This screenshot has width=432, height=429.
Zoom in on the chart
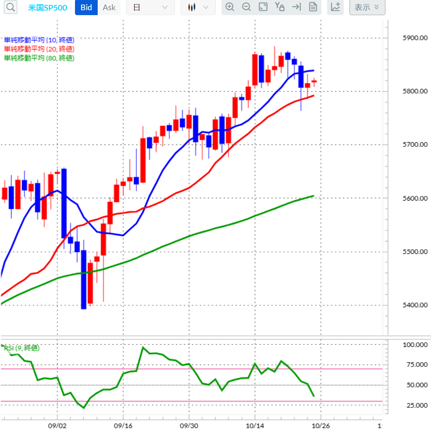[230, 7]
